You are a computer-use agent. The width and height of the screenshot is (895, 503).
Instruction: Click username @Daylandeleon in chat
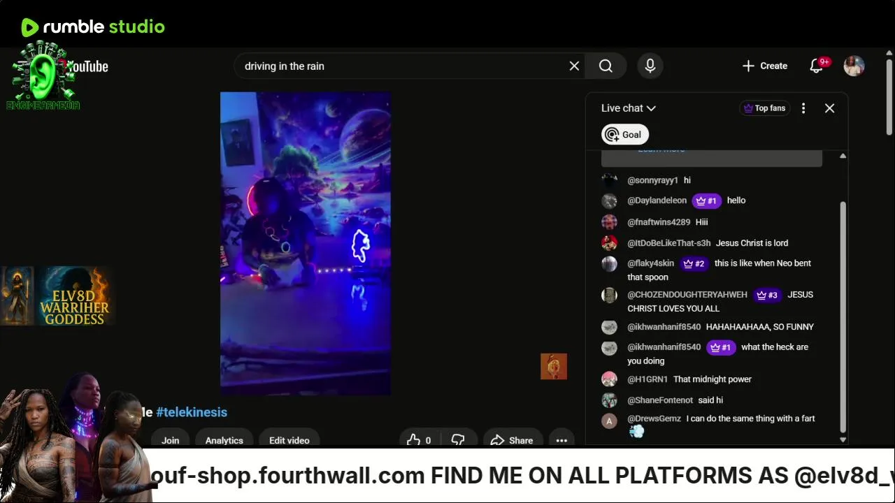click(x=657, y=201)
